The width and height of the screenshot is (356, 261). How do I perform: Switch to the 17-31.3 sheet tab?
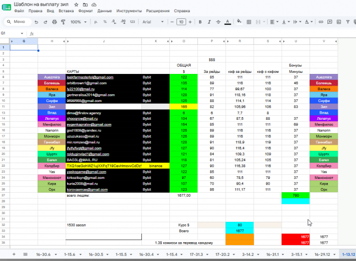click(196, 254)
